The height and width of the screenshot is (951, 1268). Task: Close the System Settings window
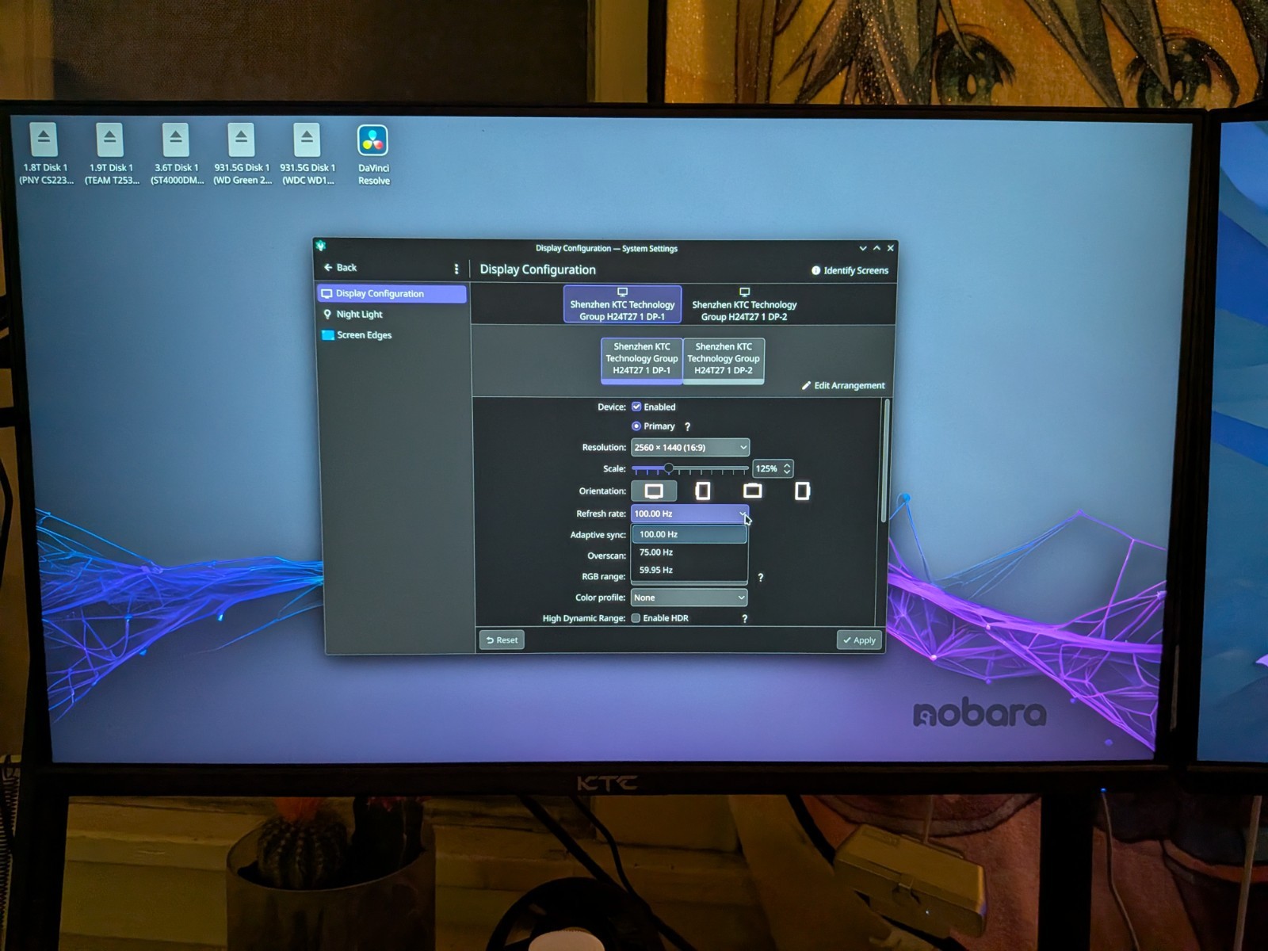(x=891, y=248)
